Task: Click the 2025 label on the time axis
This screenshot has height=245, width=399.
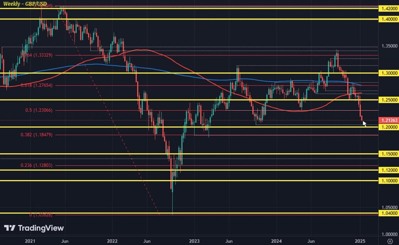Action: pos(360,241)
